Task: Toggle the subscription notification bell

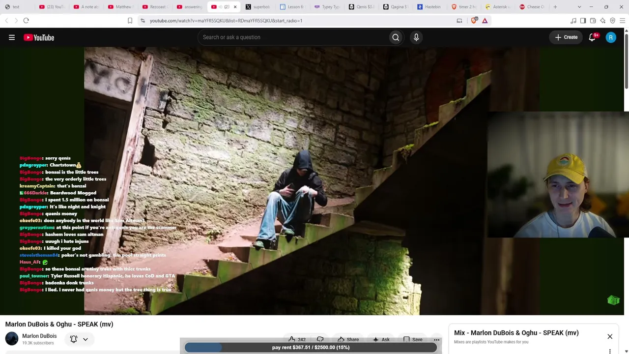Action: point(74,339)
